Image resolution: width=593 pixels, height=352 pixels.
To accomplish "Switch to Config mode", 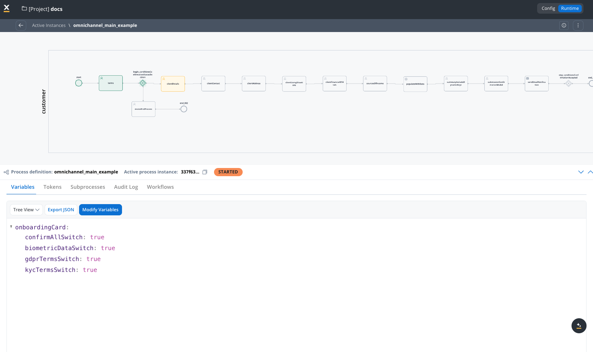I will pos(548,9).
